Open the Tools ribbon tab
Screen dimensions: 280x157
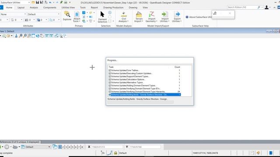83,7
